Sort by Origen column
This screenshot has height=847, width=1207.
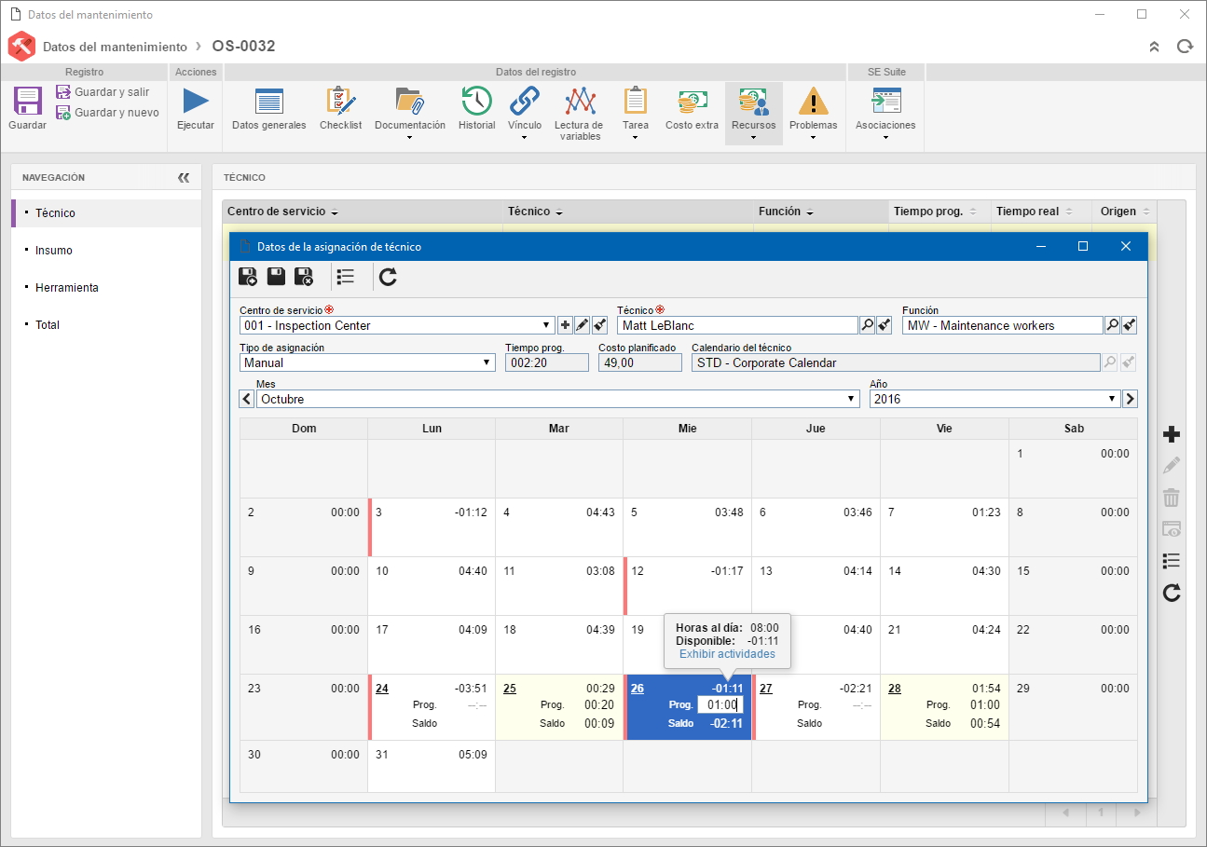click(x=1125, y=212)
